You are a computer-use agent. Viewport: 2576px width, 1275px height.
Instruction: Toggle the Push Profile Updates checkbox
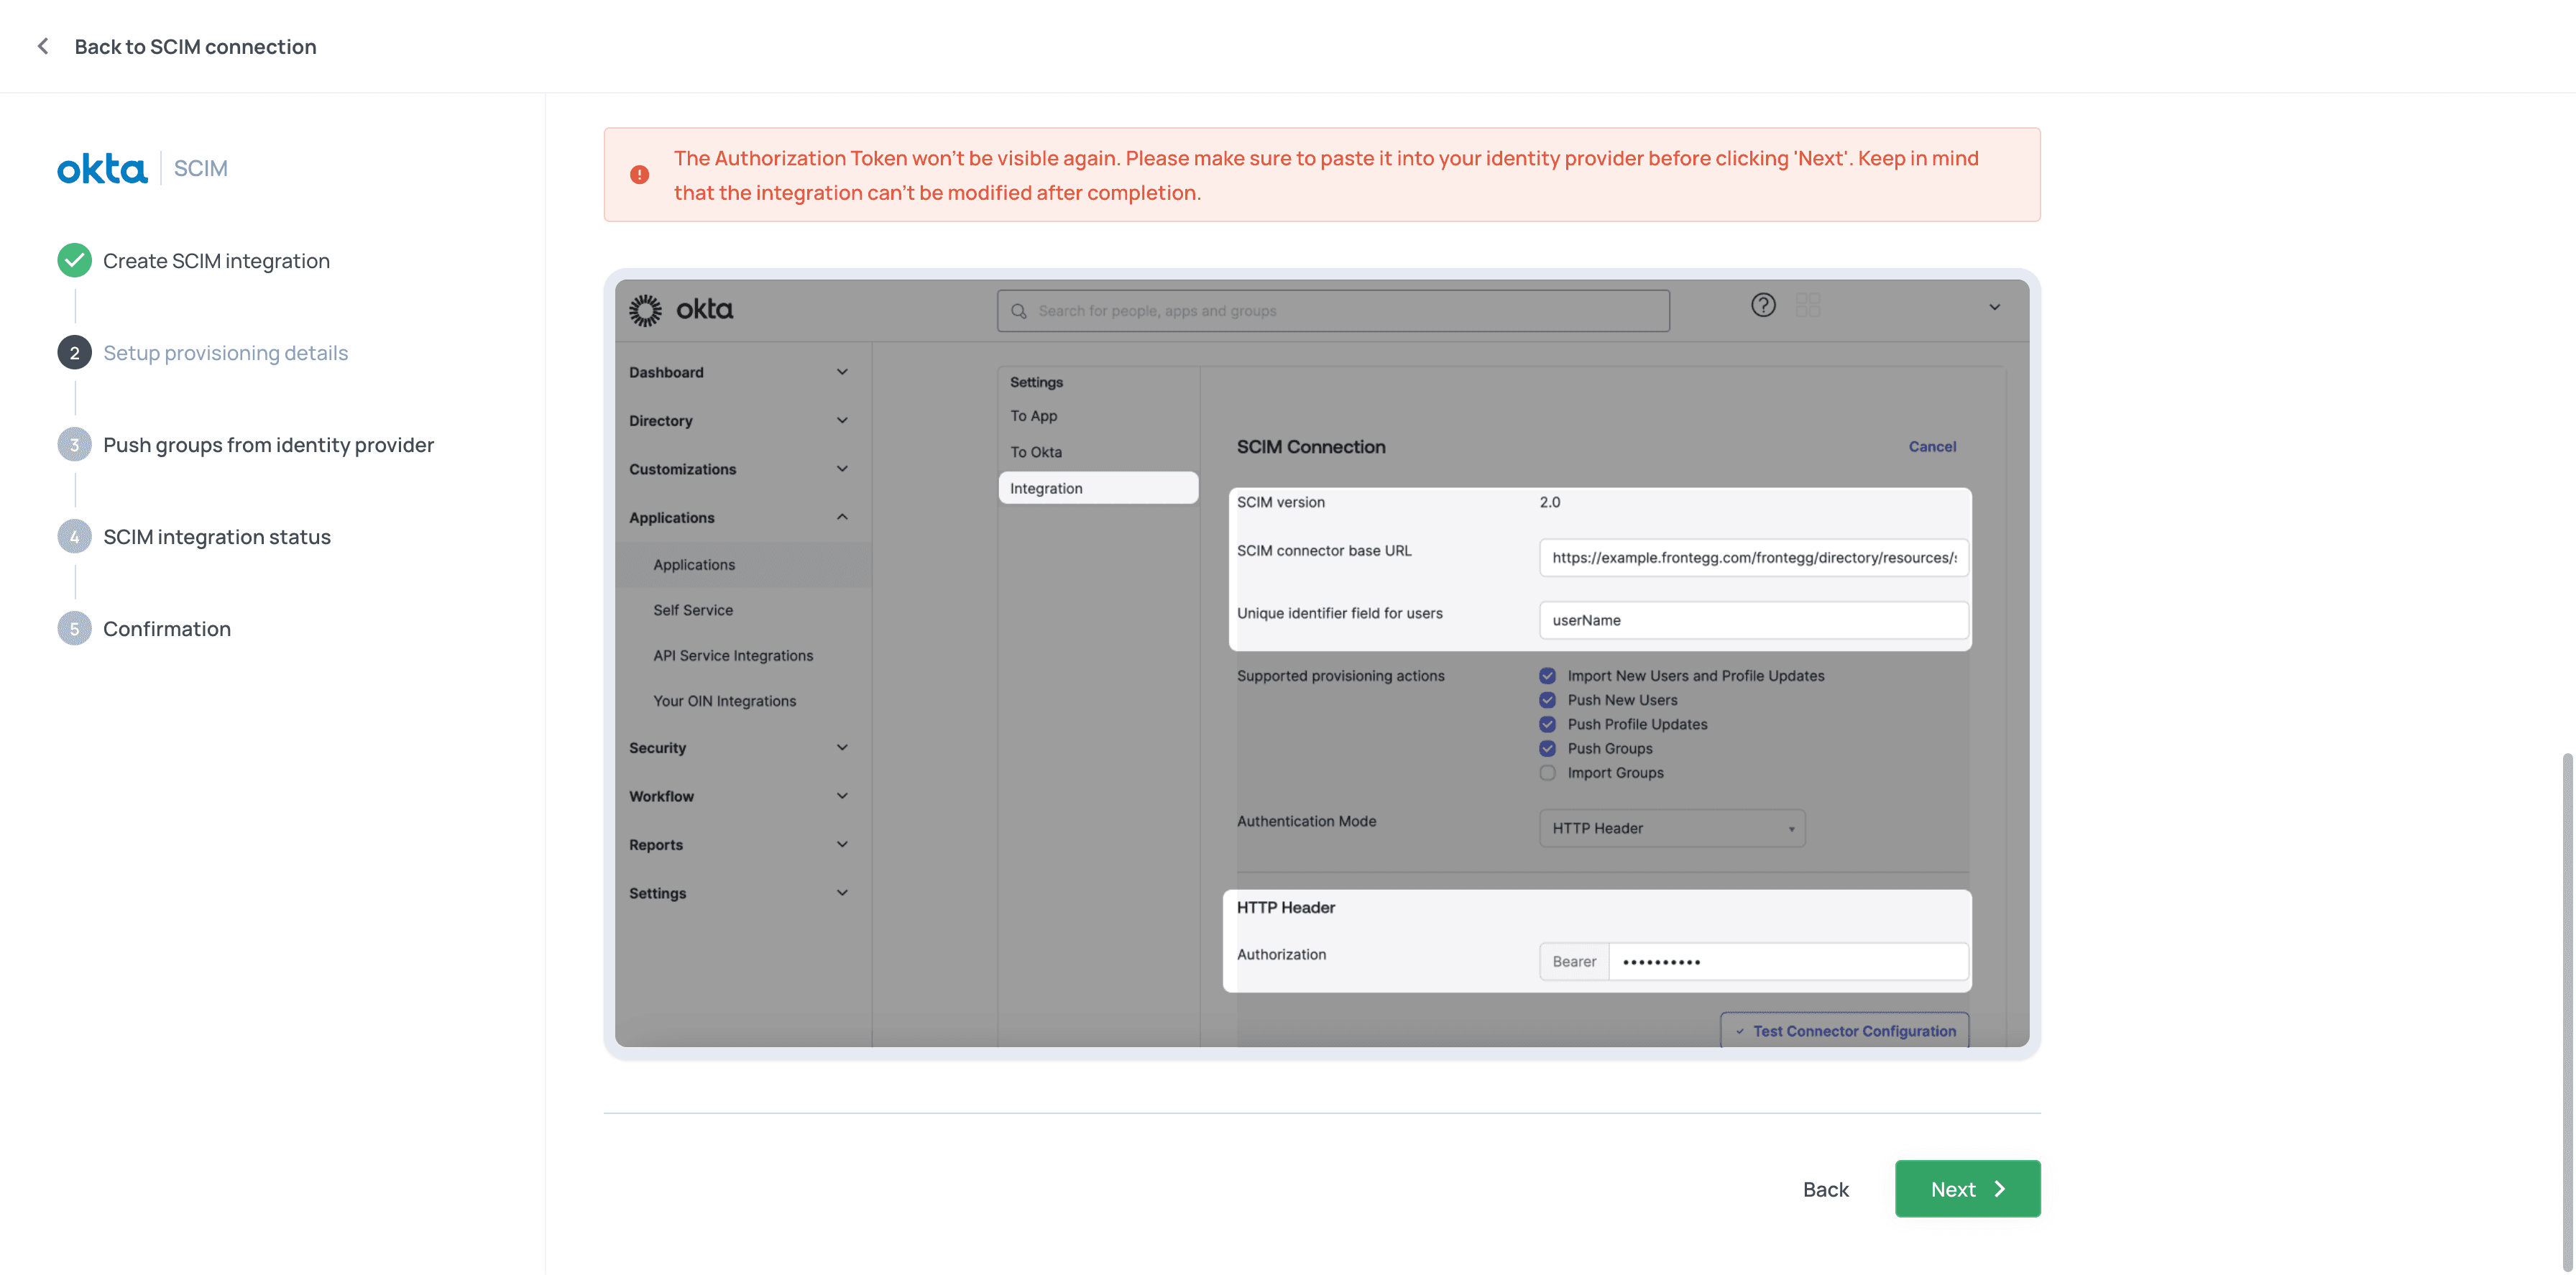click(x=1547, y=724)
